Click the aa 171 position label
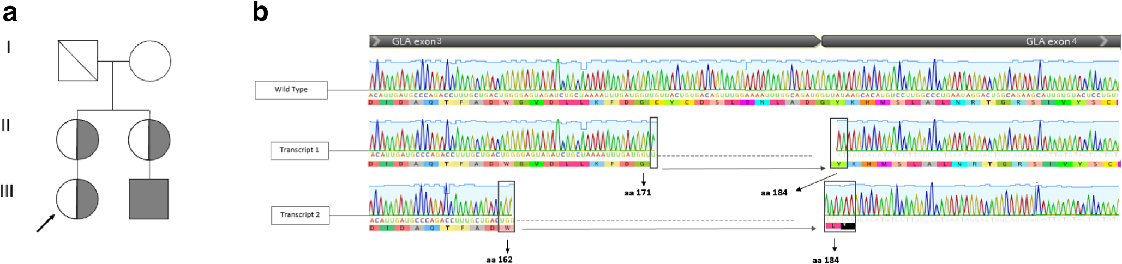1122x264 pixels. pyautogui.click(x=637, y=193)
